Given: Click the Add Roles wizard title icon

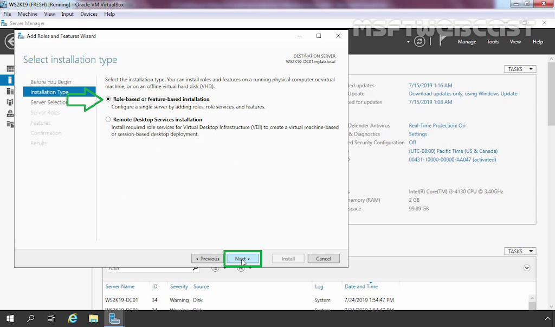Looking at the screenshot, I should pos(21,36).
